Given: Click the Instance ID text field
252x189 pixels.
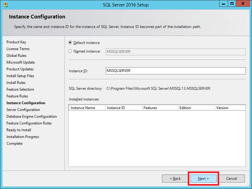Looking at the screenshot, I should [175, 71].
